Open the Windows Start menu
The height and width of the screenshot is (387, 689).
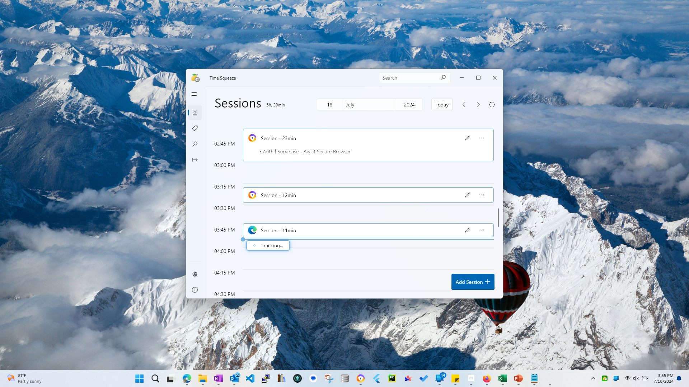[140, 378]
